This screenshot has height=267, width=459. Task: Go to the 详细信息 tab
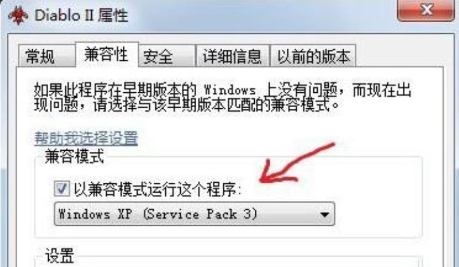(x=232, y=56)
